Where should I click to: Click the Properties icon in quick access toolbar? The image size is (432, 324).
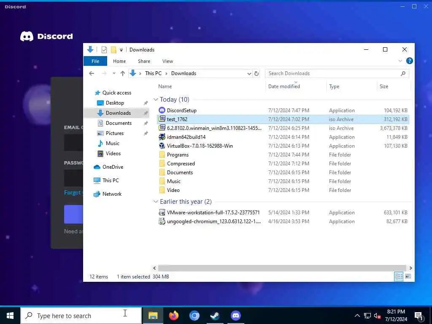(x=104, y=50)
